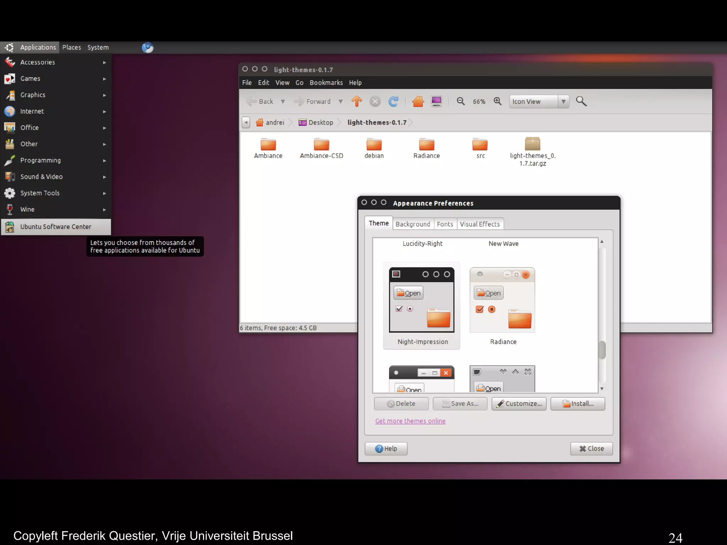Click the Computer icon in toolbar
This screenshot has width=727, height=545.
tap(436, 101)
